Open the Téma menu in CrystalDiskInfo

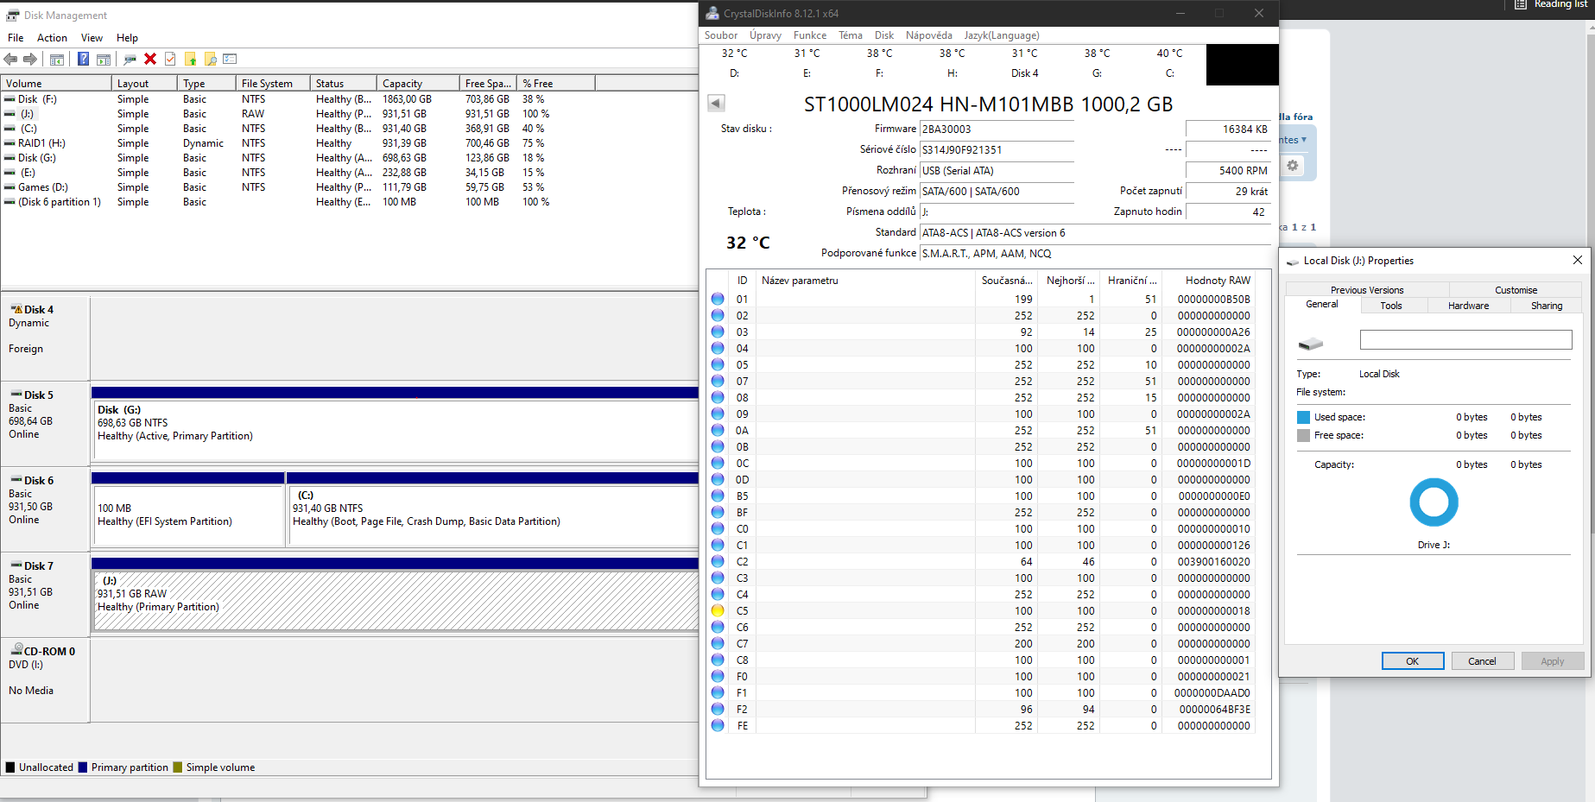coord(851,35)
